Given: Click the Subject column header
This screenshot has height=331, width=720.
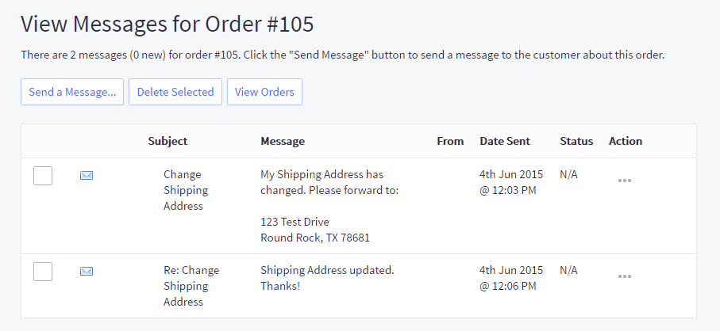Looking at the screenshot, I should coord(167,141).
